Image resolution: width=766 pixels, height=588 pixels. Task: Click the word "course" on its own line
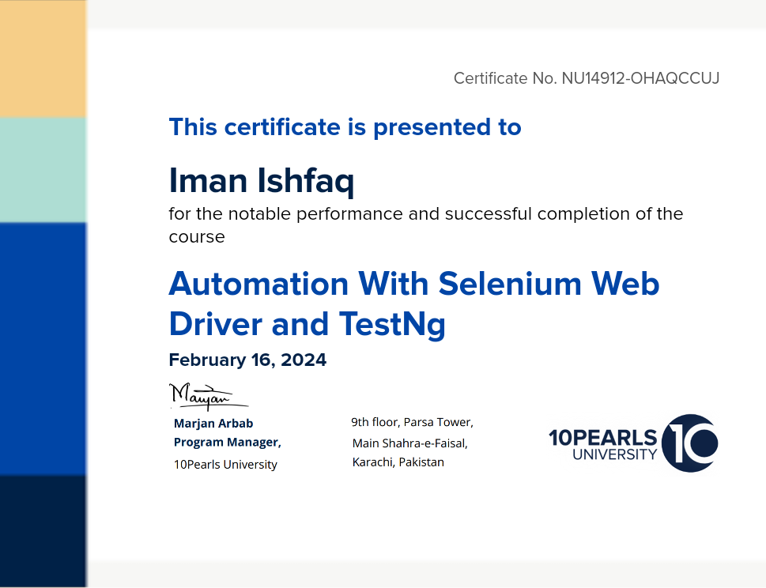pos(197,237)
